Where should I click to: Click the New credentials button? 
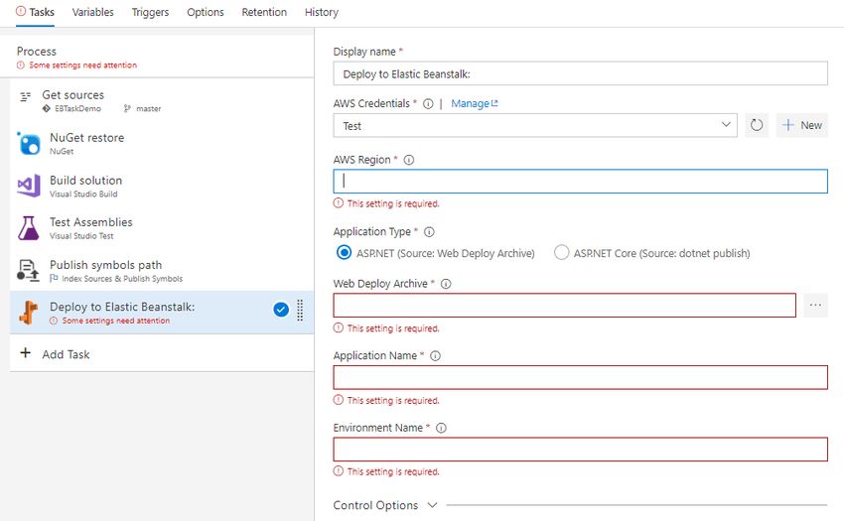click(801, 125)
